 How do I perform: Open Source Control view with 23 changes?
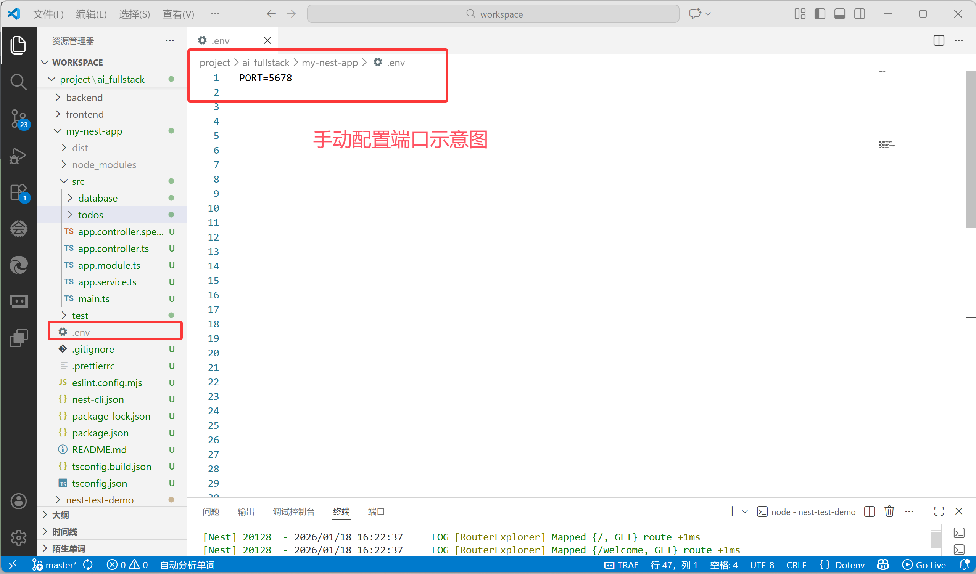click(18, 118)
